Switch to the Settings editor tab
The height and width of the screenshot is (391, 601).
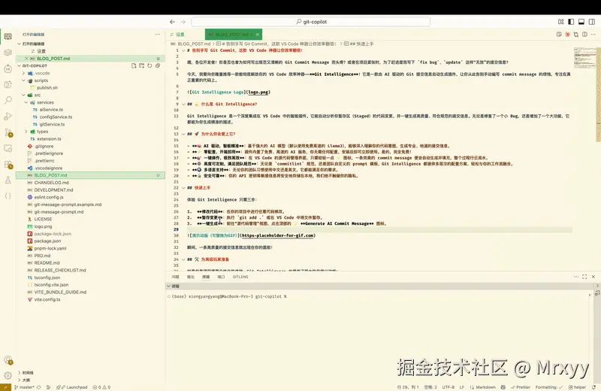(177, 35)
